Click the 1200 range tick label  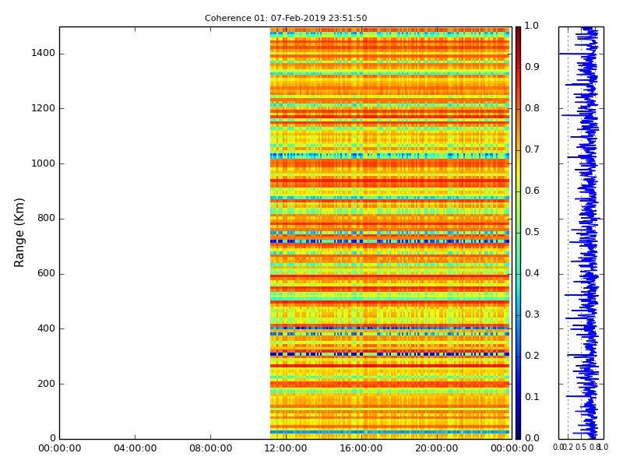pos(44,108)
